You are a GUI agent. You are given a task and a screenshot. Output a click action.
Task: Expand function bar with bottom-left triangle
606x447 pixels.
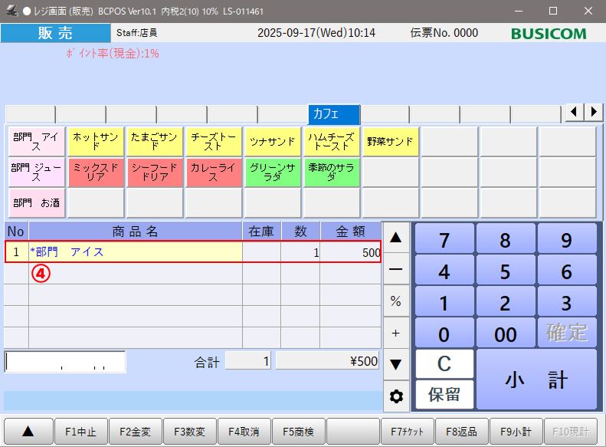pyautogui.click(x=28, y=431)
